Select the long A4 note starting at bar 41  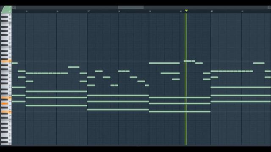tap(241, 101)
